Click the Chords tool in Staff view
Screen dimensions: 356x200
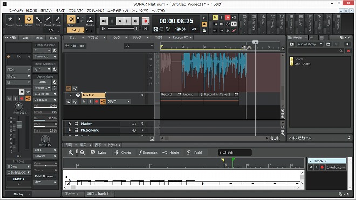(x=122, y=153)
